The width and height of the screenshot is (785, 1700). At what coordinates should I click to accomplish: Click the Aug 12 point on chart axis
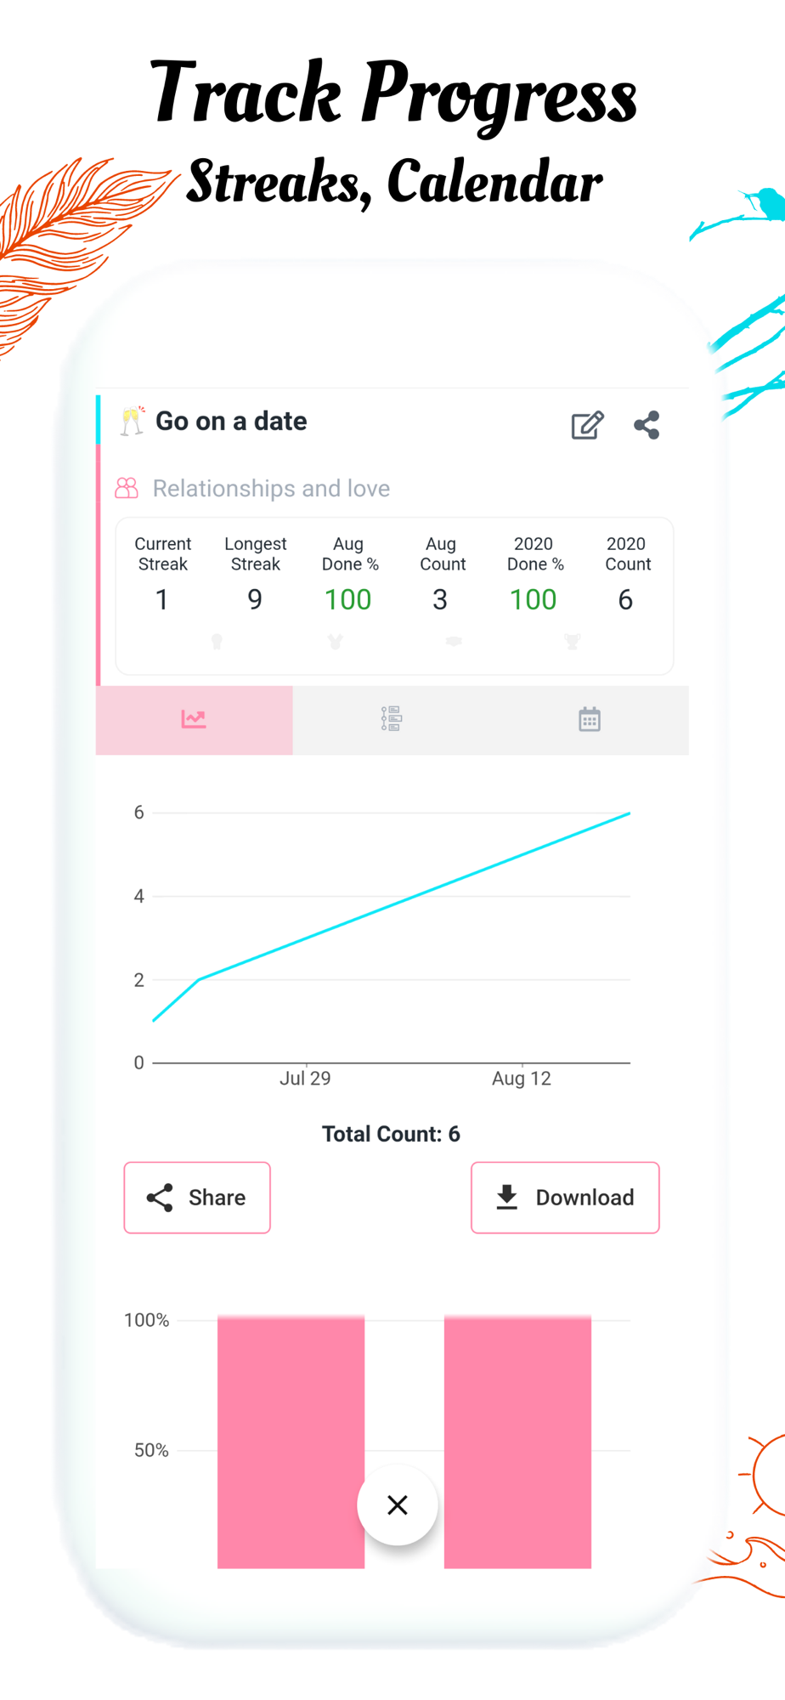[522, 1078]
